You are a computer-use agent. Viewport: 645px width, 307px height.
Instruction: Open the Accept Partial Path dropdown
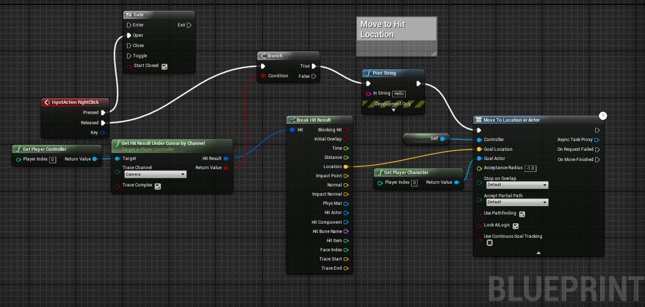pos(518,203)
